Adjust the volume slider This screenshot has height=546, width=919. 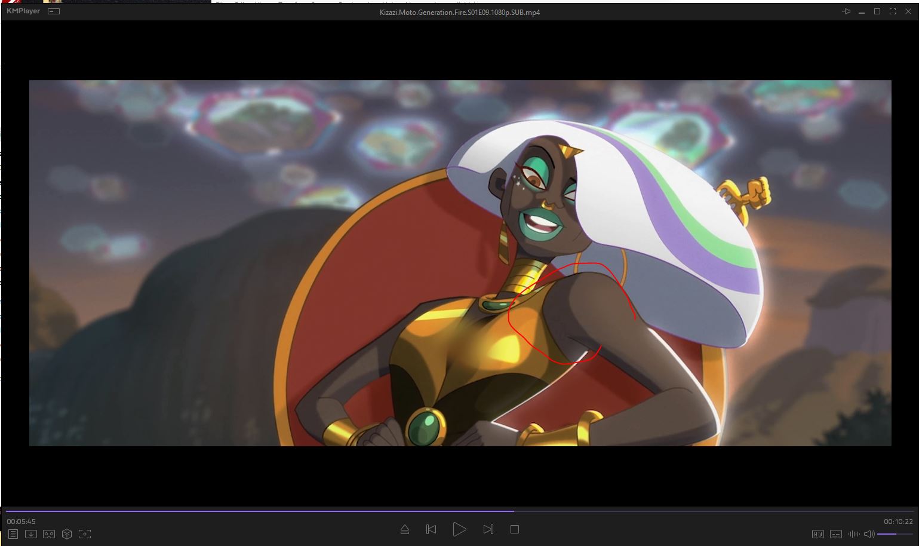pyautogui.click(x=895, y=534)
